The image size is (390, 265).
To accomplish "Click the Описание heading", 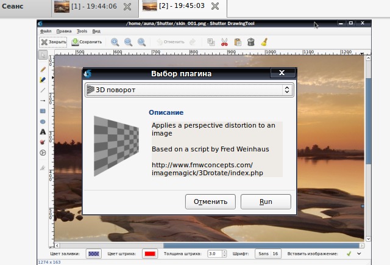I will 166,112.
